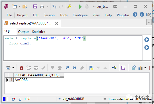
Task: Print using the printer icon
Action: (x=42, y=6)
